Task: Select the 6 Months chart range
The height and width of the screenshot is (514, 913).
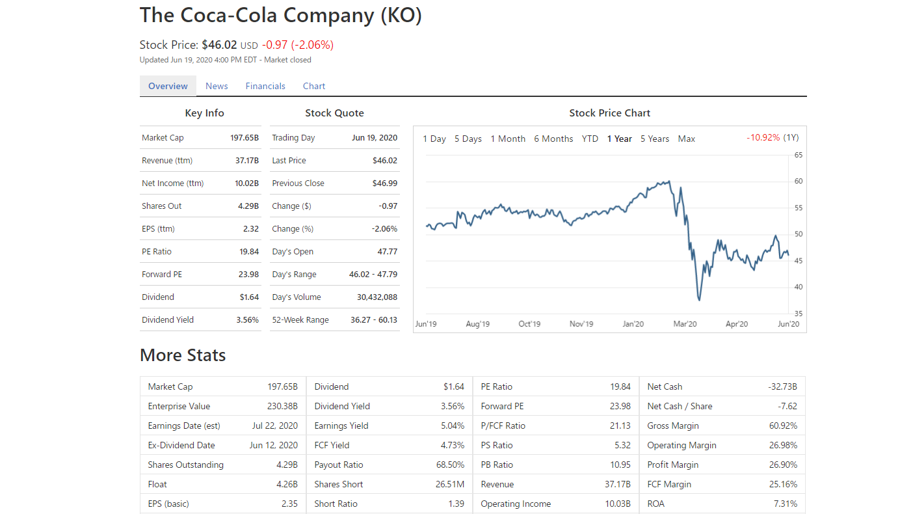Action: (x=553, y=139)
